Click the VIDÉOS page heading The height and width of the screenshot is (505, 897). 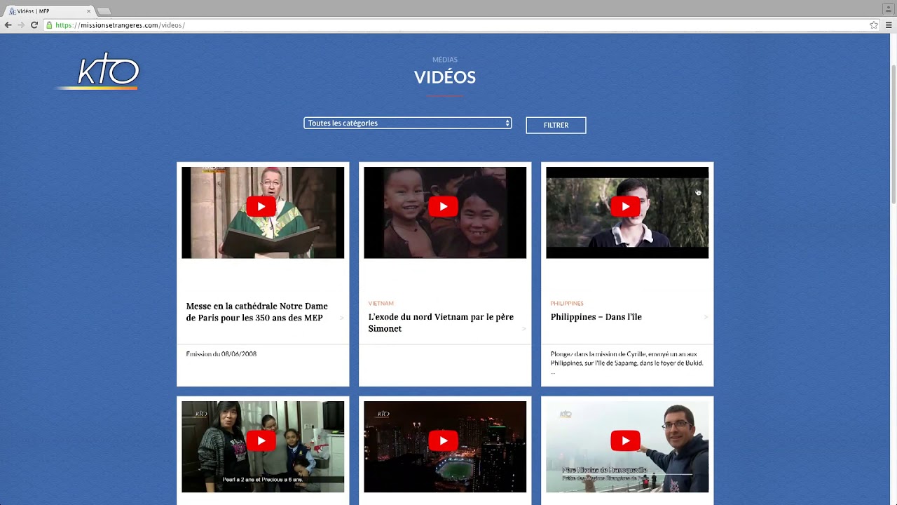(445, 77)
